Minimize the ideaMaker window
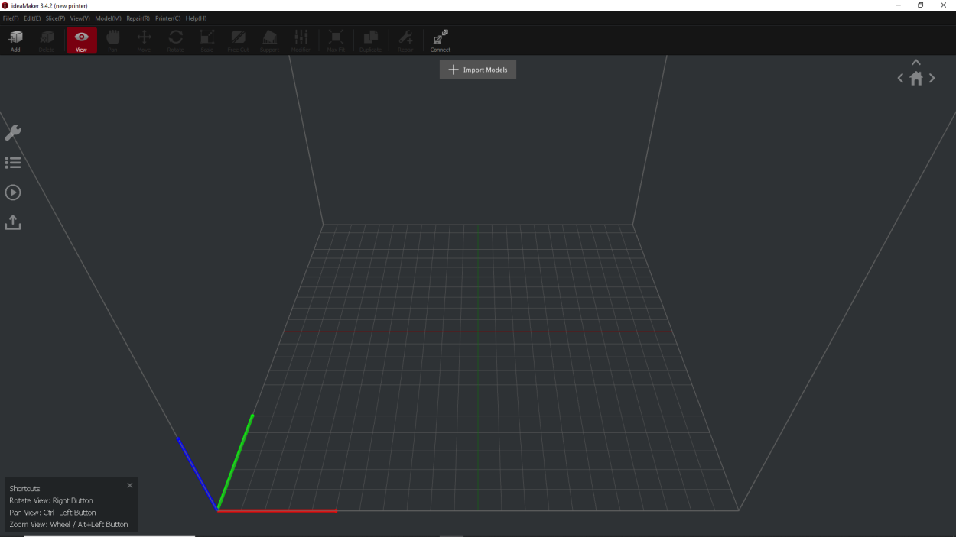 click(x=898, y=5)
